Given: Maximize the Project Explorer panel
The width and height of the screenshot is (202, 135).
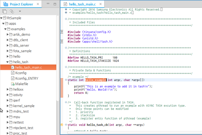Looking at the screenshot, I should pos(54,4).
